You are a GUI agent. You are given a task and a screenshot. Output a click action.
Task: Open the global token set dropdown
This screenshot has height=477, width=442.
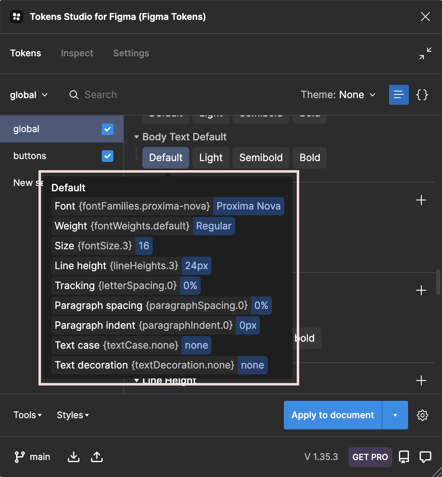(x=29, y=95)
